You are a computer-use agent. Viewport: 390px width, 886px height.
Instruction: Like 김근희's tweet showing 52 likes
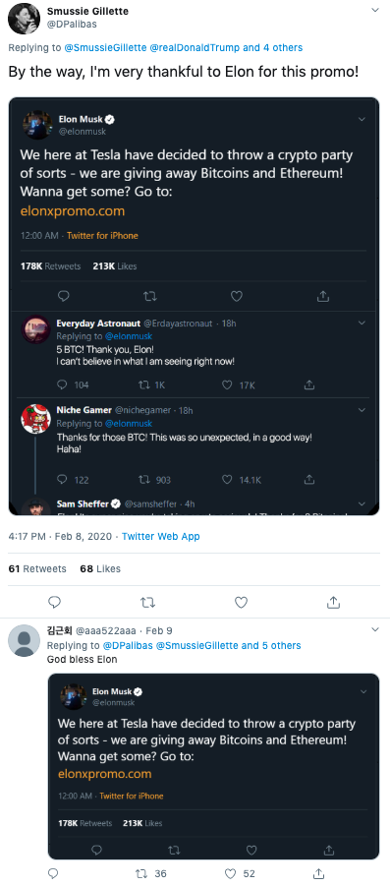pyautogui.click(x=240, y=873)
